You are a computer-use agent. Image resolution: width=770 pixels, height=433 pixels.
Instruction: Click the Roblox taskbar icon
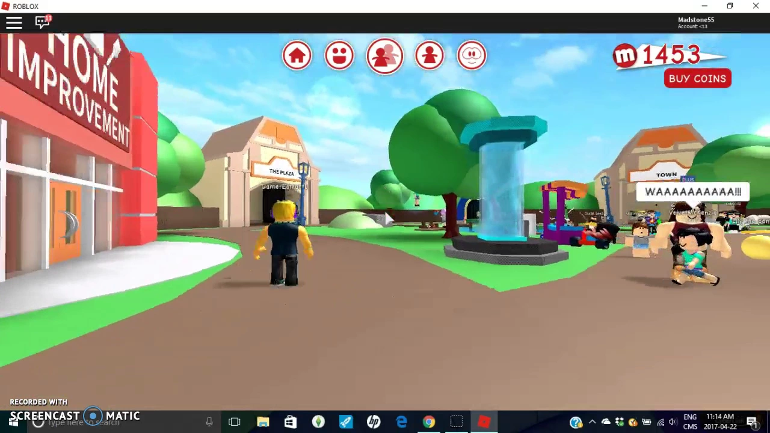coord(484,422)
